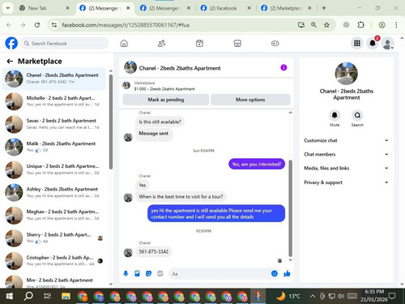Open the purple conversation information icon

click(x=283, y=67)
